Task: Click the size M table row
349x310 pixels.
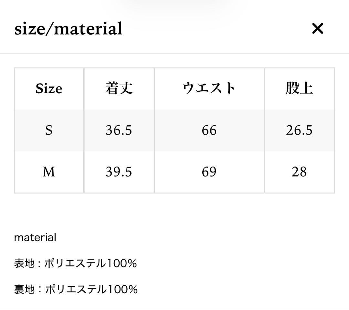Action: point(174,172)
